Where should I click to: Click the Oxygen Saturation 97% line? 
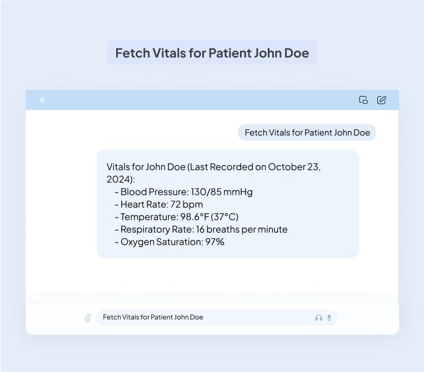tap(172, 242)
